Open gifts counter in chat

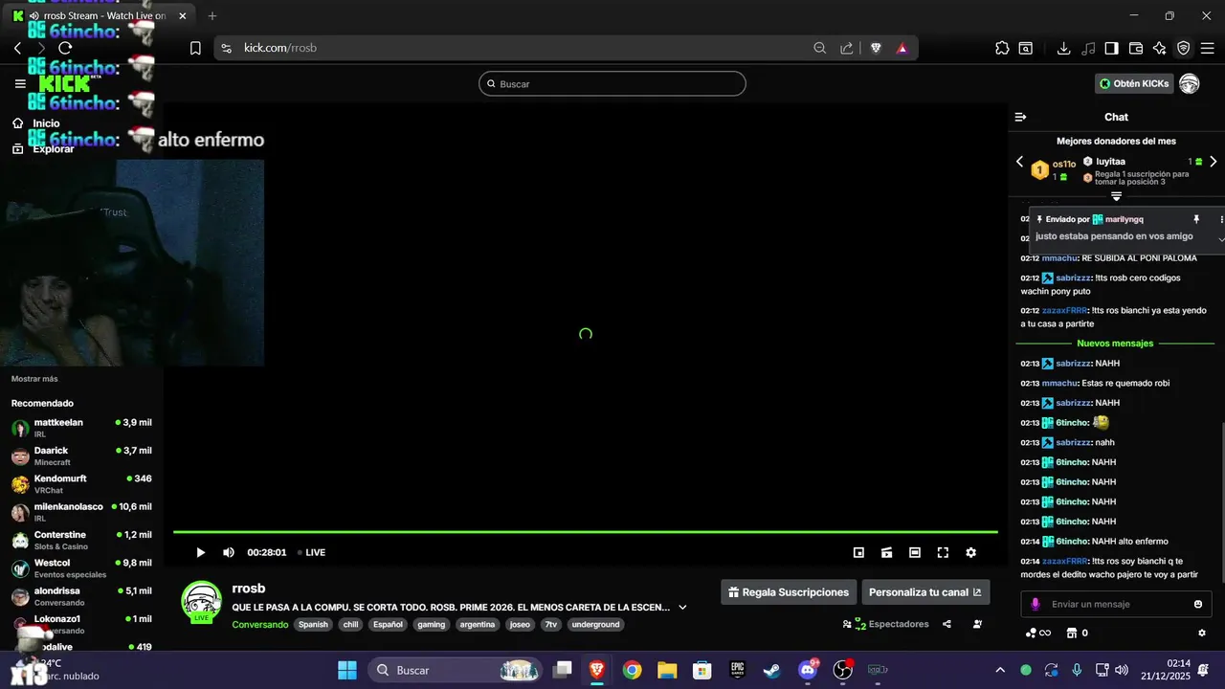(x=1077, y=633)
